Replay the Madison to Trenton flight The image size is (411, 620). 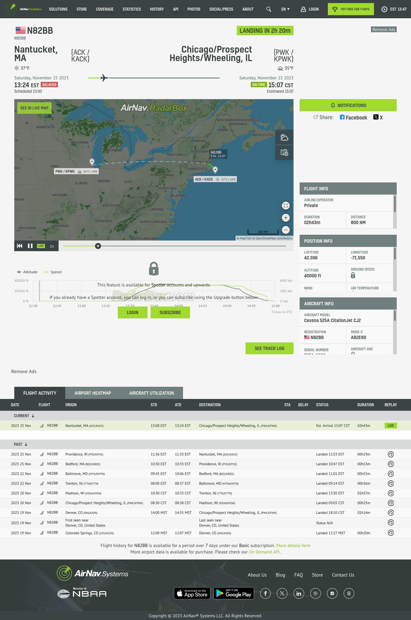(x=391, y=493)
